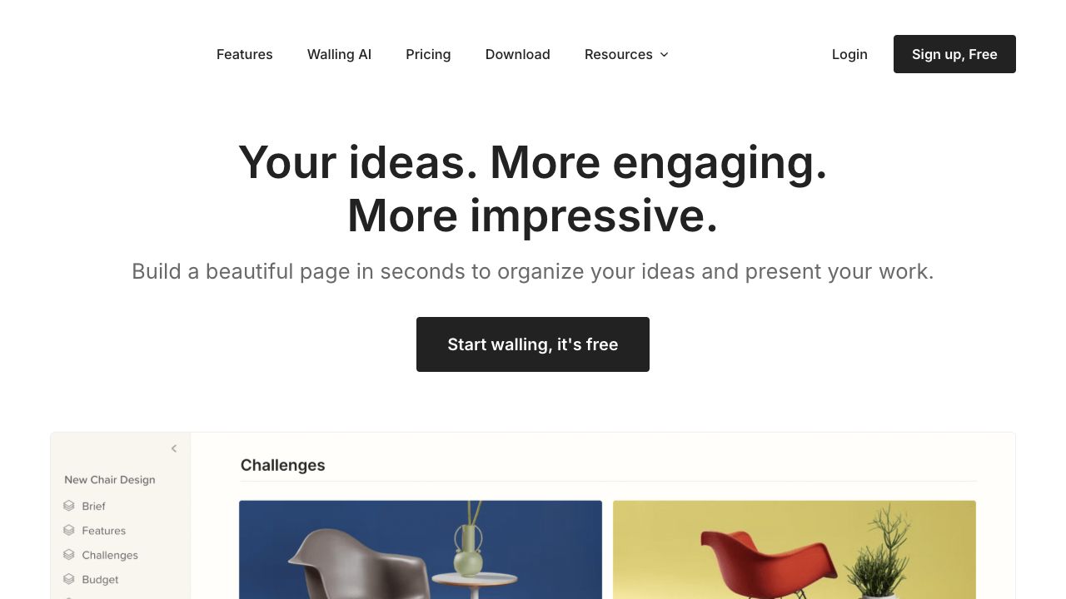
Task: Open the Pricing page
Action: (428, 54)
